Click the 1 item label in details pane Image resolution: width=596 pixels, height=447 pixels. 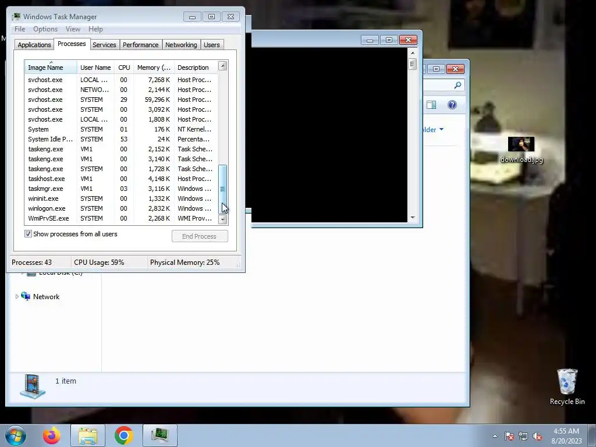pyautogui.click(x=66, y=381)
